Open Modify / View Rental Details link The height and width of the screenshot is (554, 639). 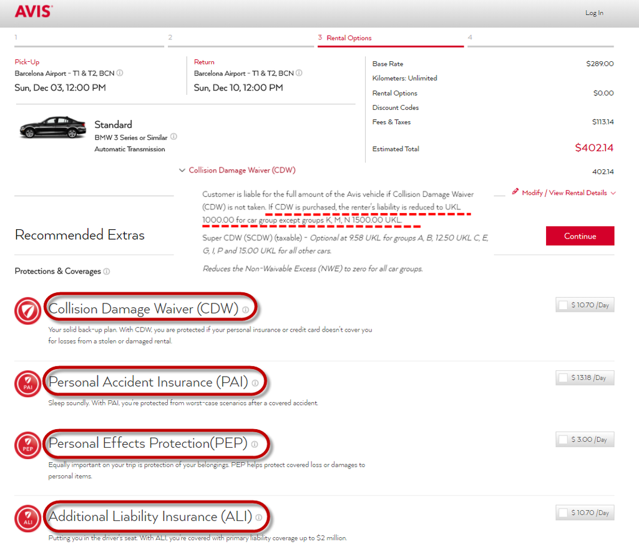564,192
